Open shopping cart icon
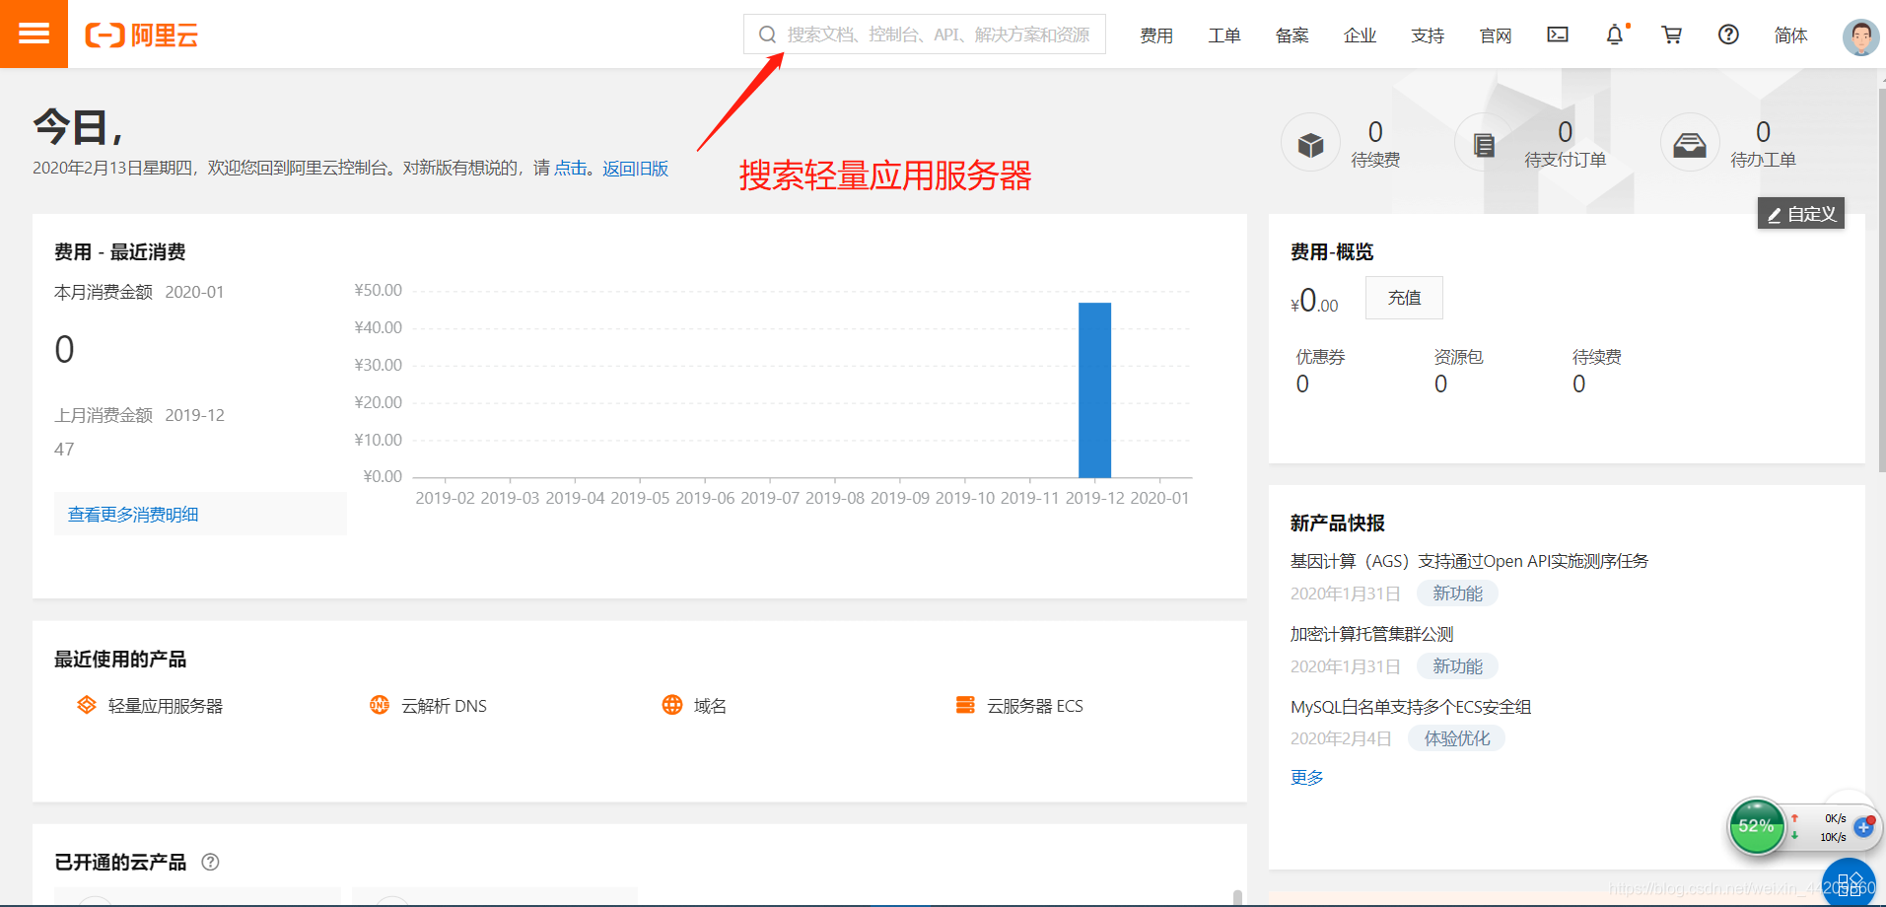Screen dimensions: 1886x907 pyautogui.click(x=1672, y=35)
